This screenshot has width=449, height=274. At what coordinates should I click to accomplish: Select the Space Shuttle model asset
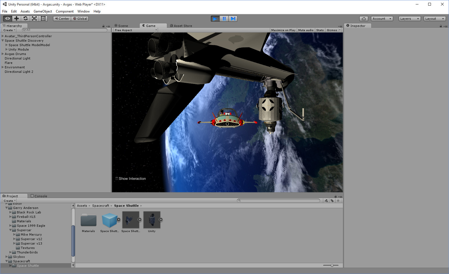[x=131, y=220]
